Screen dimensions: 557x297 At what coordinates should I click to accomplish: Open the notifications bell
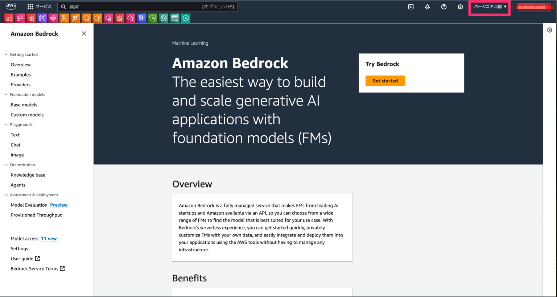(427, 7)
